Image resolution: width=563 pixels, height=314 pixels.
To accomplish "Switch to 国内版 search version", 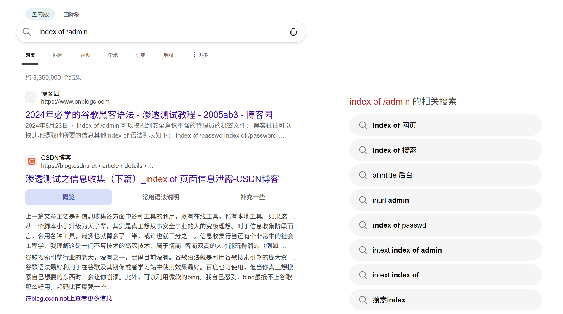I will coord(40,14).
